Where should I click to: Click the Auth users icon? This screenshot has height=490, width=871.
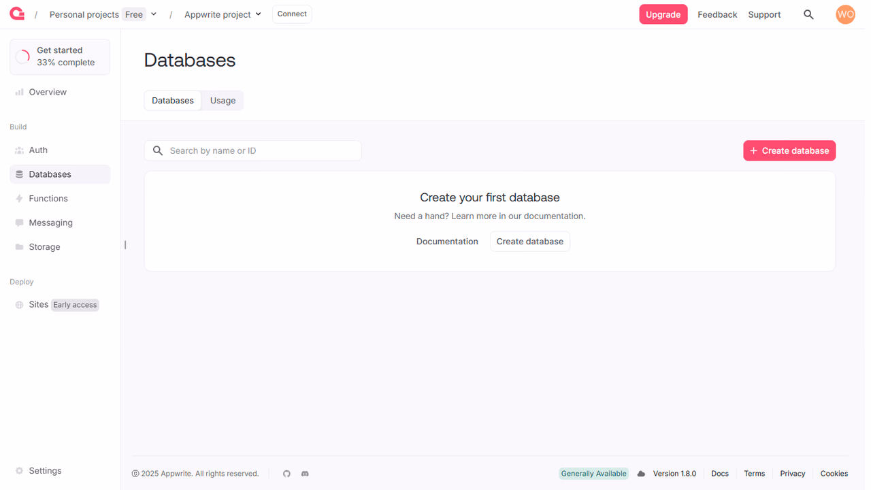coord(19,150)
